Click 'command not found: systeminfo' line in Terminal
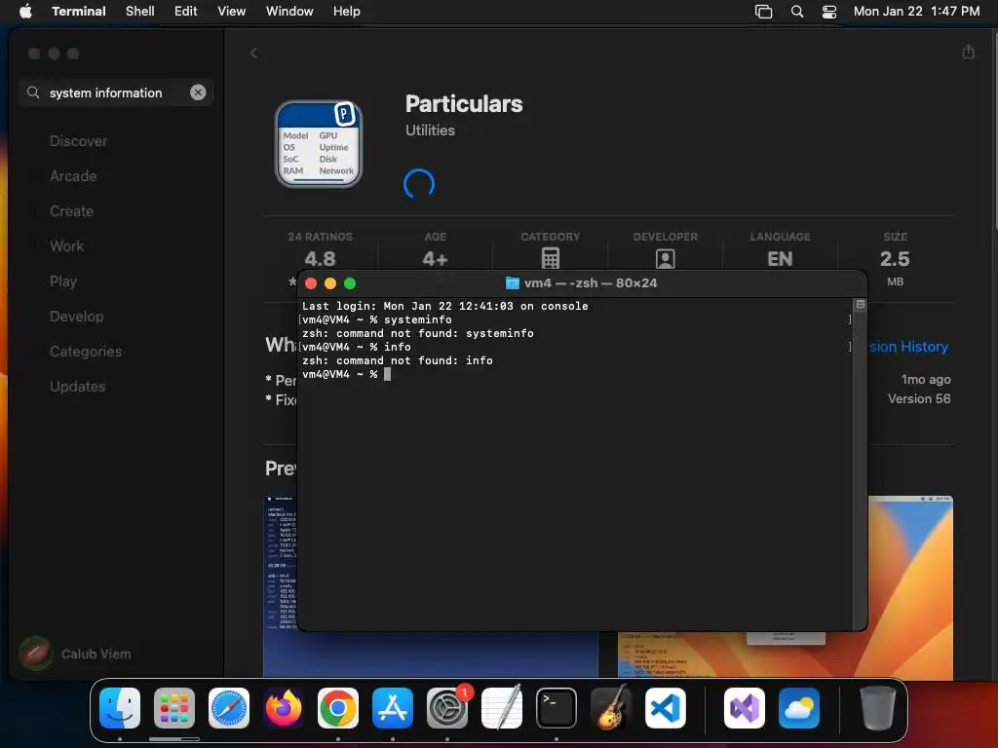998x748 pixels. pos(417,333)
